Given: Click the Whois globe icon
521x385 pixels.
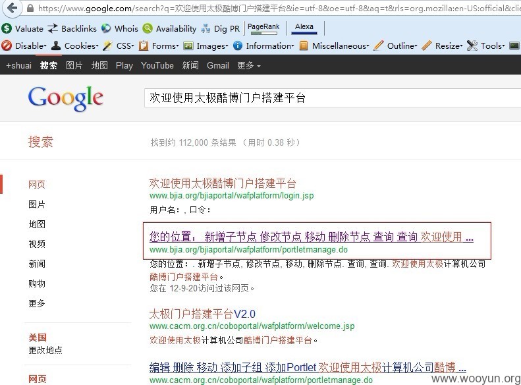Looking at the screenshot, I should tap(106, 28).
